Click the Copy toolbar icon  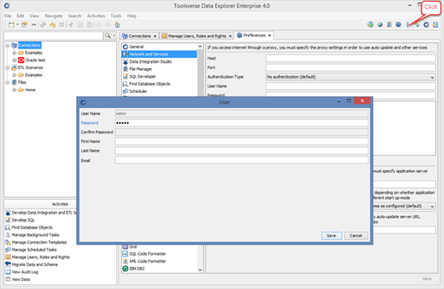pyautogui.click(x=80, y=25)
